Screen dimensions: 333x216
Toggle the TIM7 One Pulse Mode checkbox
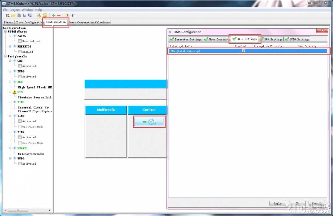click(x=20, y=143)
